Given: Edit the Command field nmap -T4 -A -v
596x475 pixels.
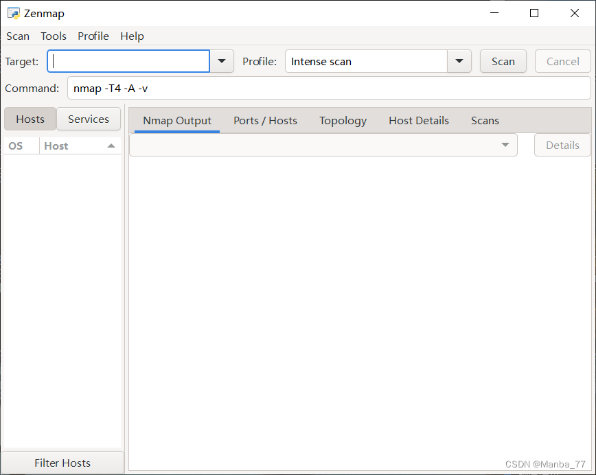Looking at the screenshot, I should click(329, 88).
